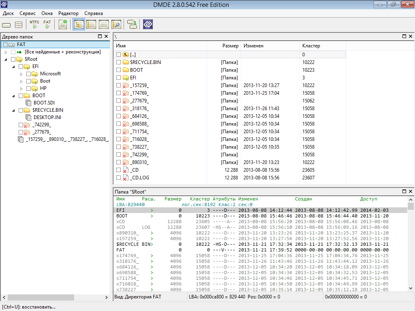Screen dimensions: 415x311
Task: Check the $RECYCLE.BIN checkbox in folder tree
Action: 21,110
